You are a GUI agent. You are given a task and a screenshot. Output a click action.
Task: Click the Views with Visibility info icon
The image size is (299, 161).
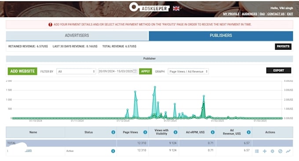tap(175, 132)
